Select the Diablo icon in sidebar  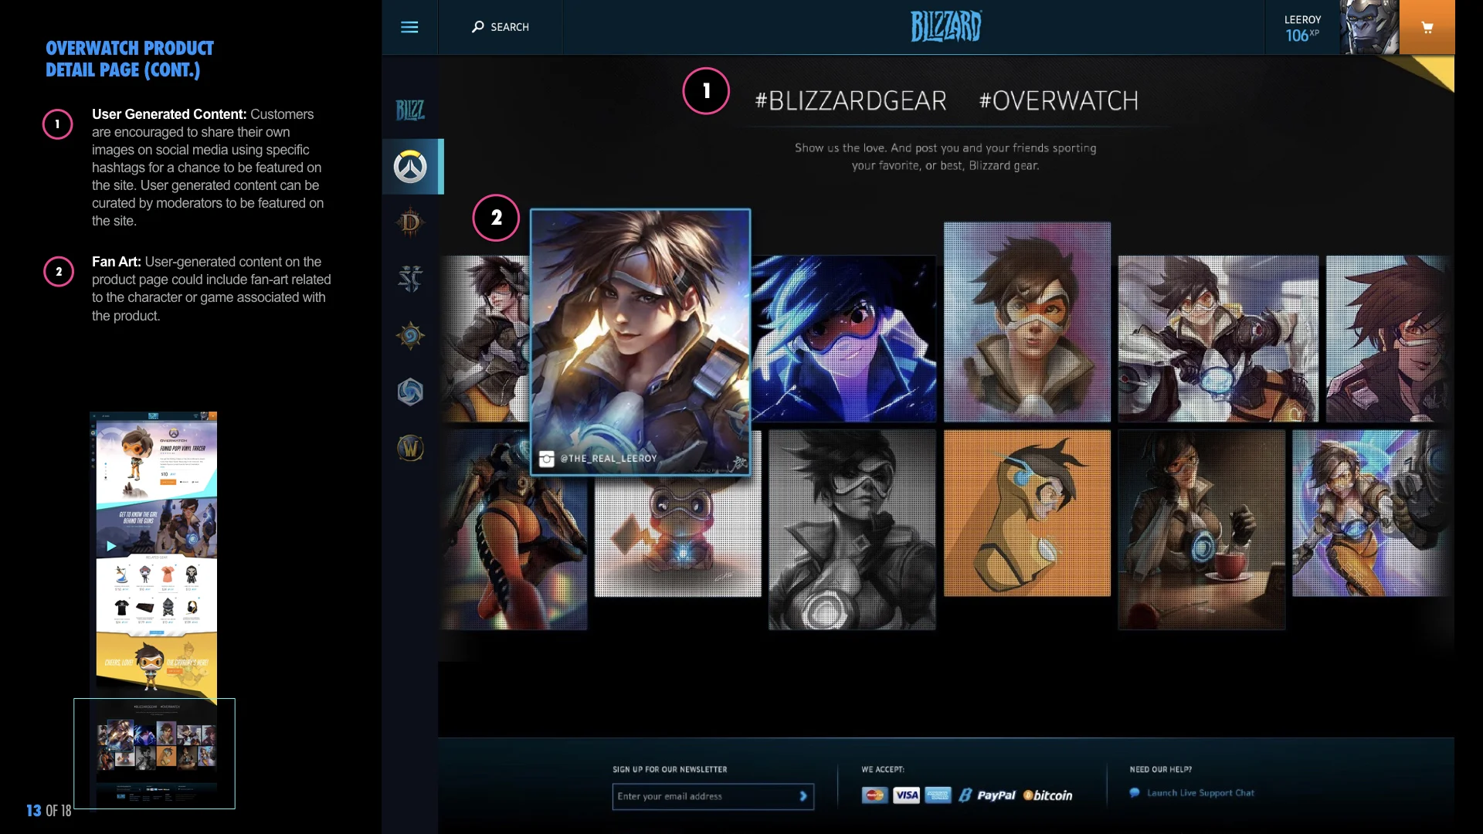tap(410, 223)
